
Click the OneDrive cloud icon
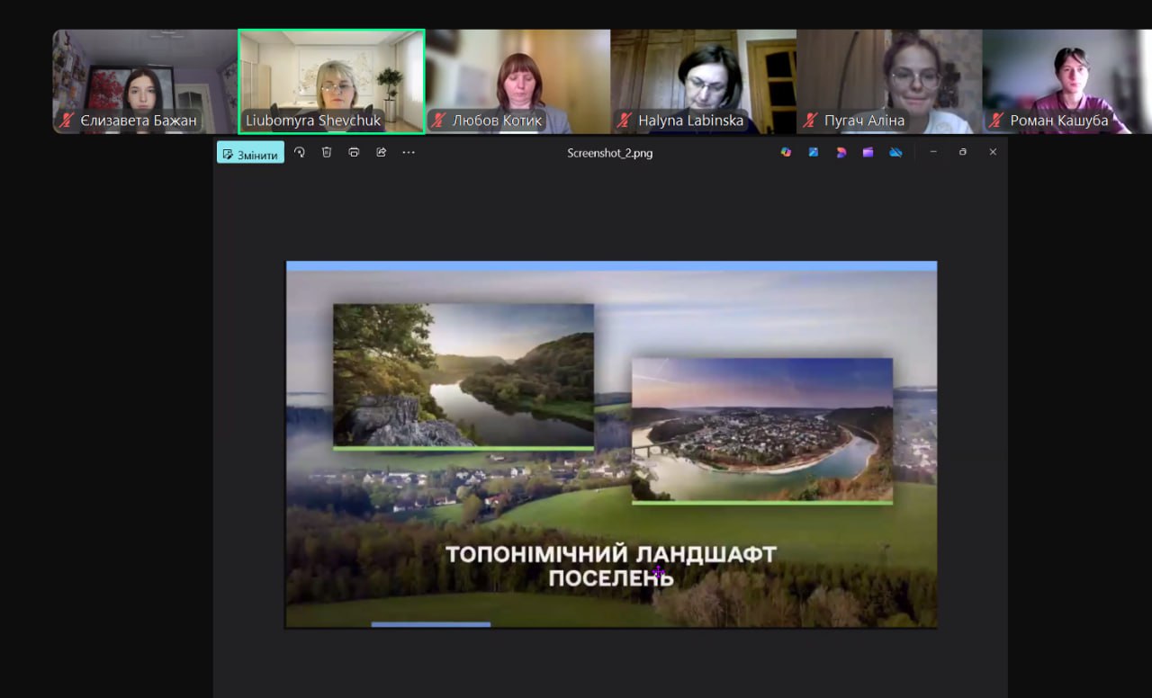coord(895,153)
